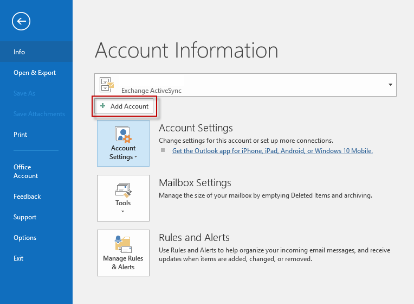Click the Tools mailbox icon
The height and width of the screenshot is (304, 414).
123,189
